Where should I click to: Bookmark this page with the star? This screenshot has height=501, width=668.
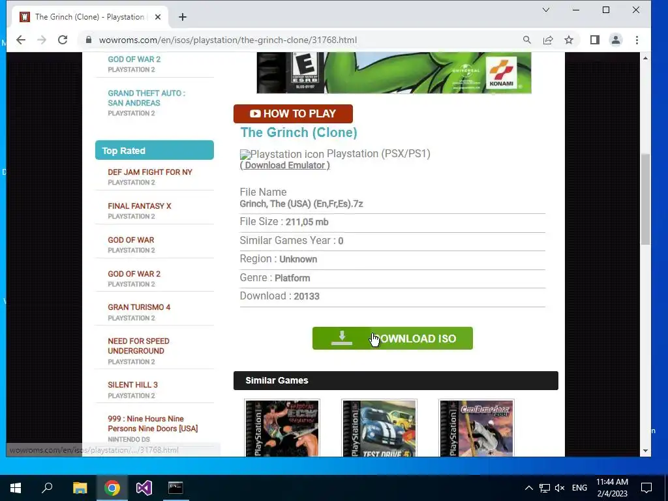(x=569, y=40)
